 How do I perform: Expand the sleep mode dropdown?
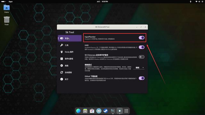tap(139, 68)
